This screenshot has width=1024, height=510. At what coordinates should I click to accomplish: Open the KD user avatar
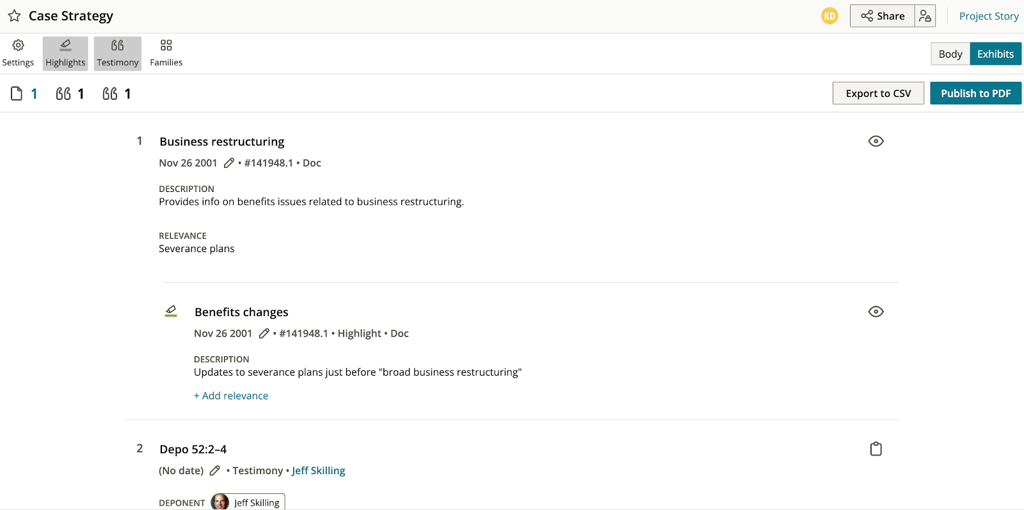point(829,16)
